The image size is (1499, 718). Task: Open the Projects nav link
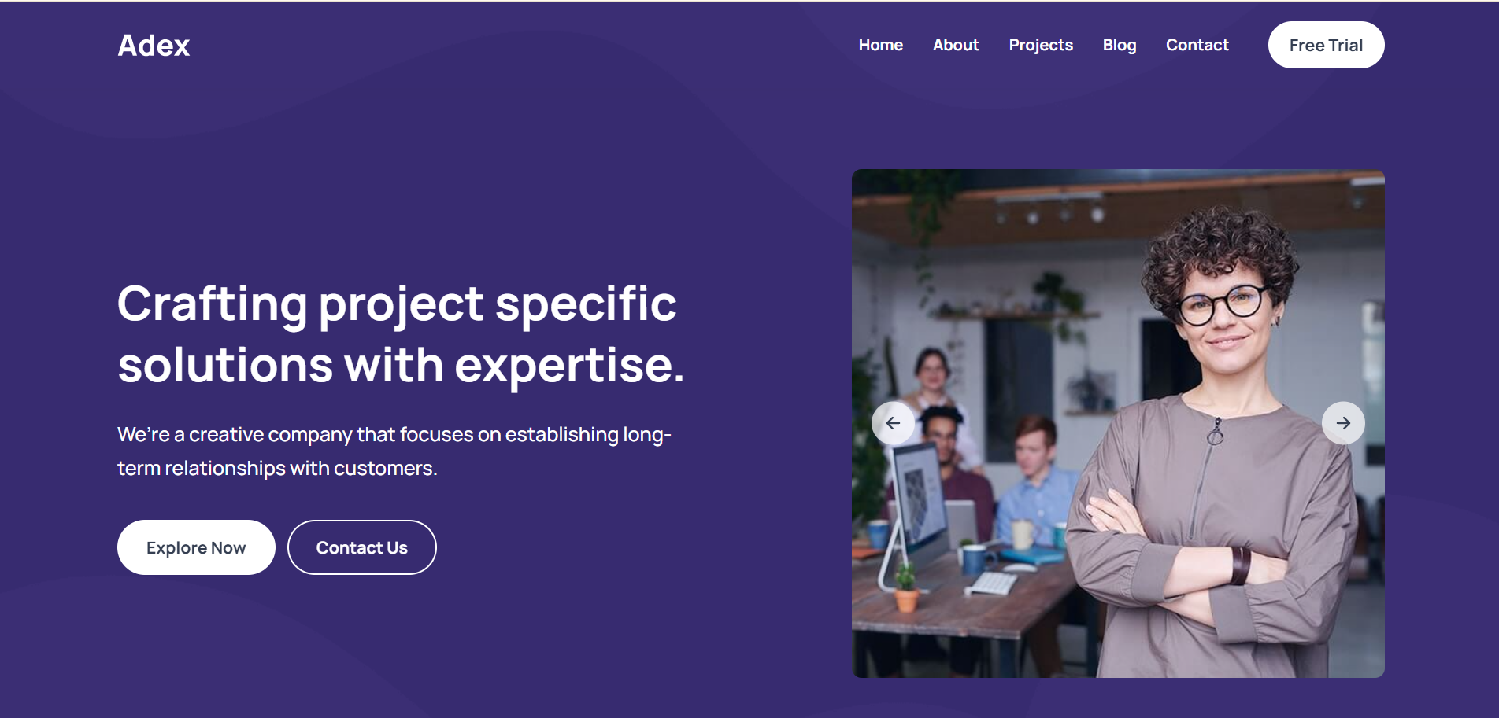pyautogui.click(x=1041, y=45)
